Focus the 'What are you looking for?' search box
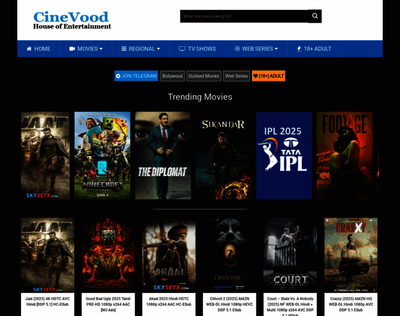Viewport: 400px width, 316px height. (x=244, y=16)
